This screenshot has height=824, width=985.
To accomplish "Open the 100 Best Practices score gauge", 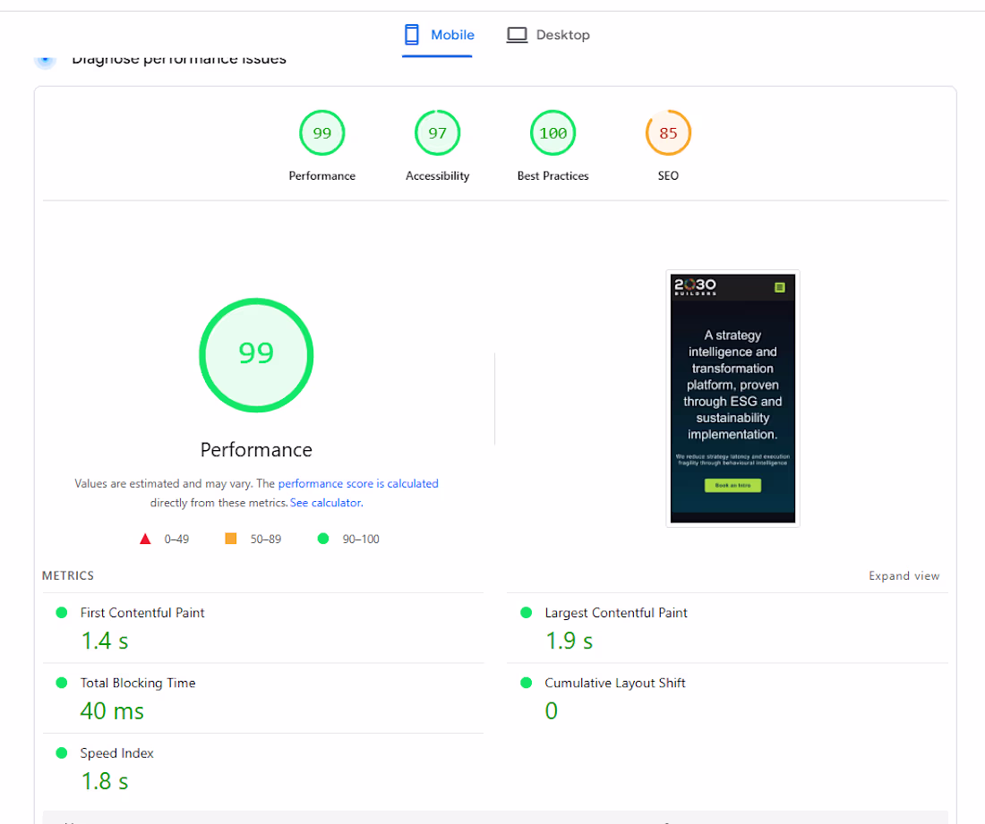I will [552, 133].
